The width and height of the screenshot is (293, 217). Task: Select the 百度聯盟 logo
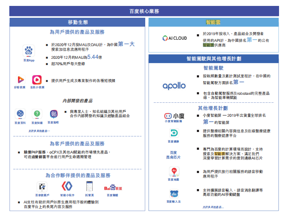(113, 187)
